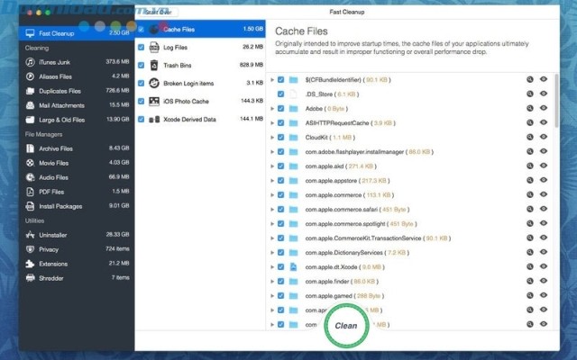Expand the com.apple.commerce folder
The image size is (577, 360).
272,193
